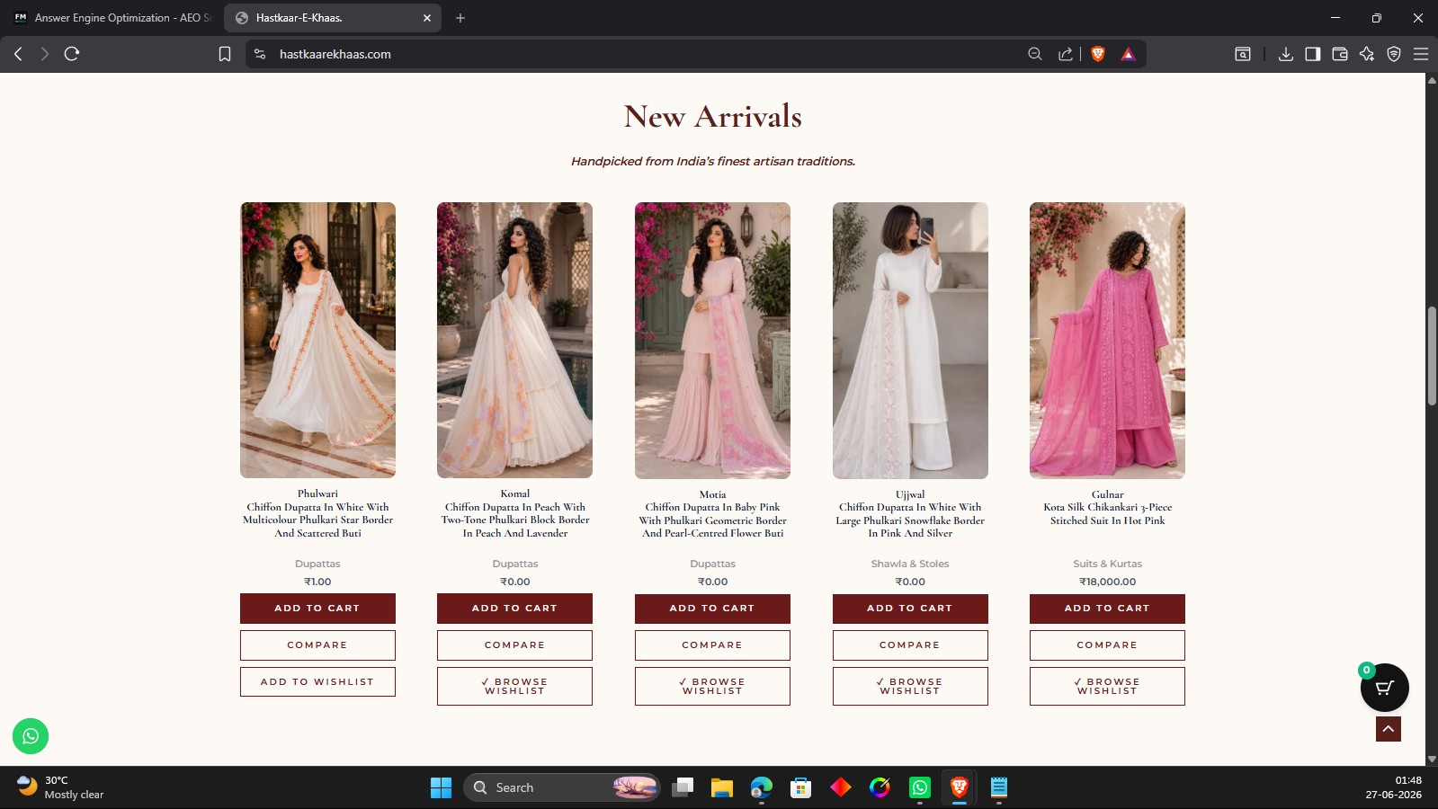Open site information icon in address bar

260,54
